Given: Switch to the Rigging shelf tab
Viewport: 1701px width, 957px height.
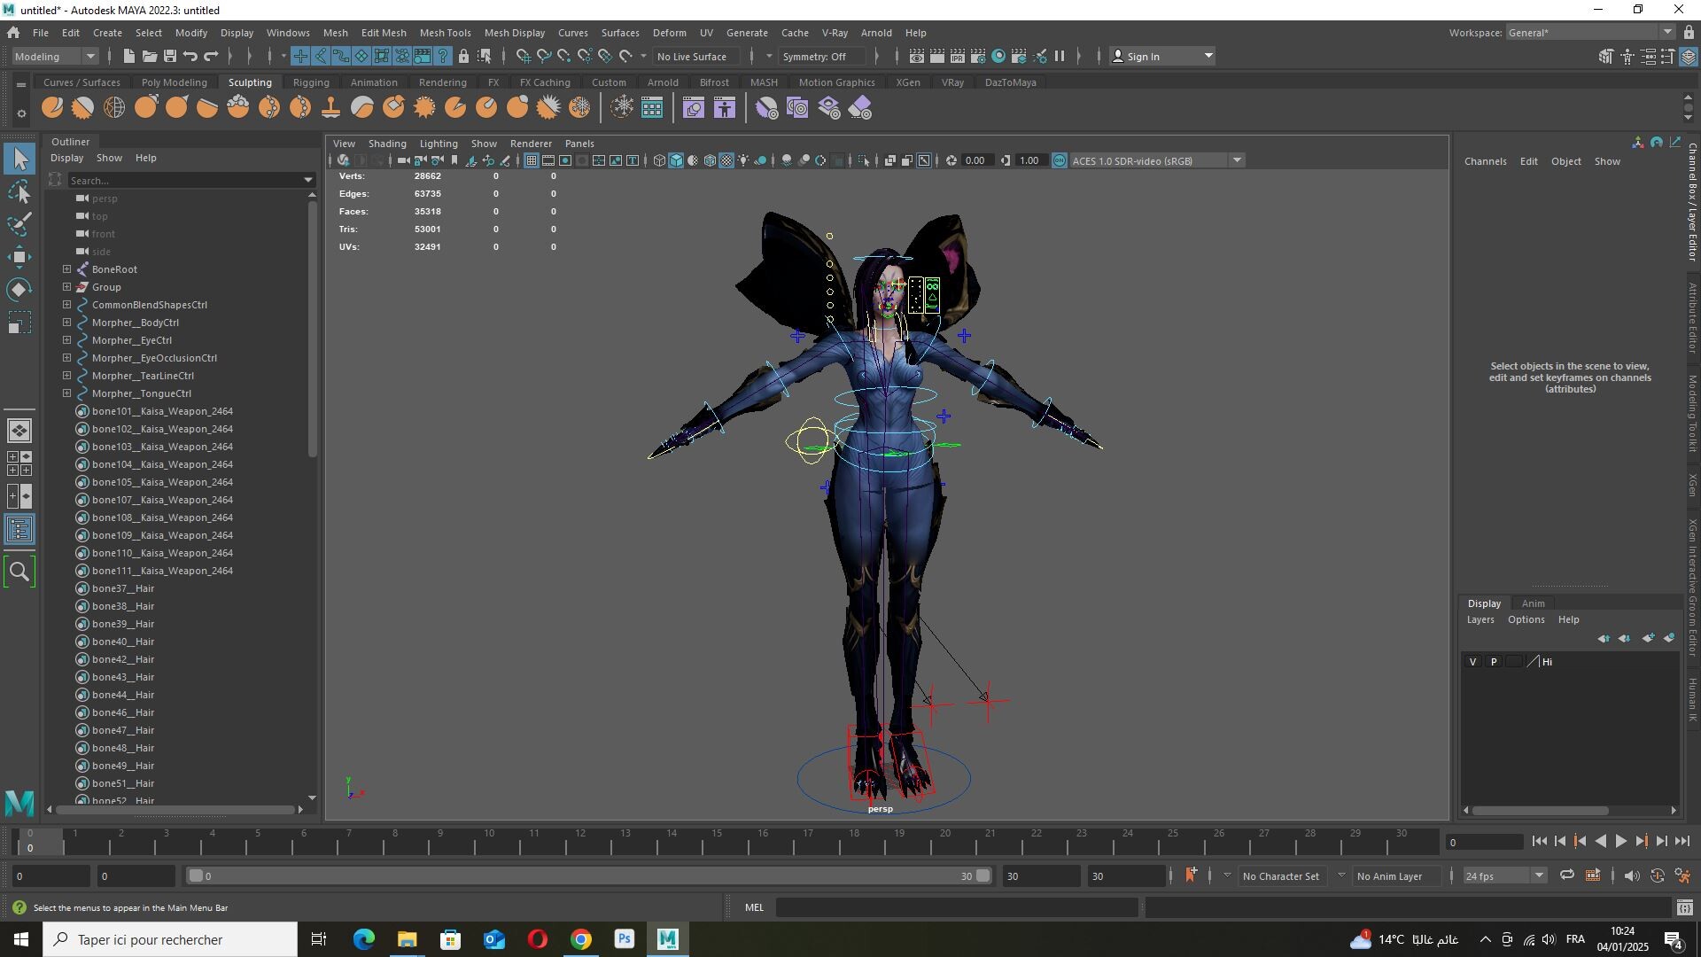Looking at the screenshot, I should [x=311, y=82].
